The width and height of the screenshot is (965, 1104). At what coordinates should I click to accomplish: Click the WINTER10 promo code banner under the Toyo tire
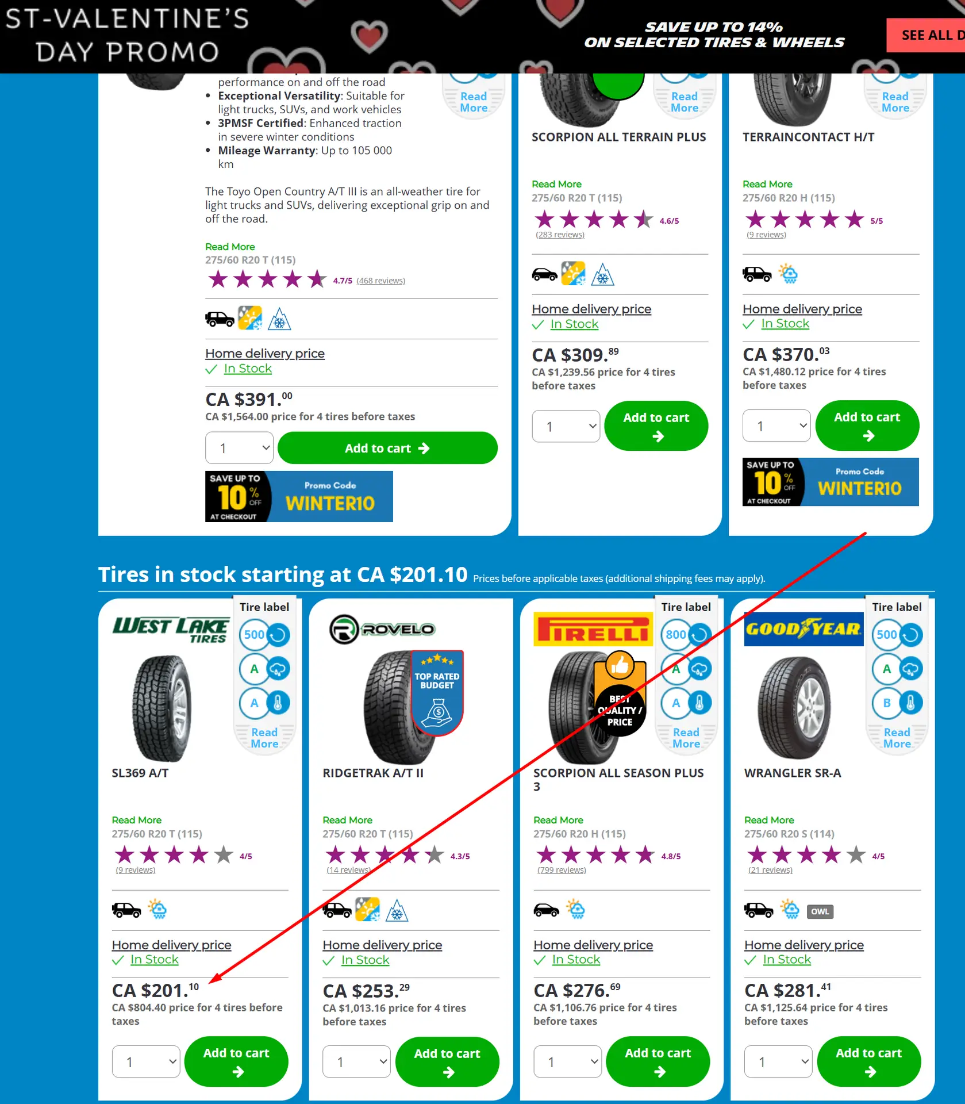pos(299,497)
